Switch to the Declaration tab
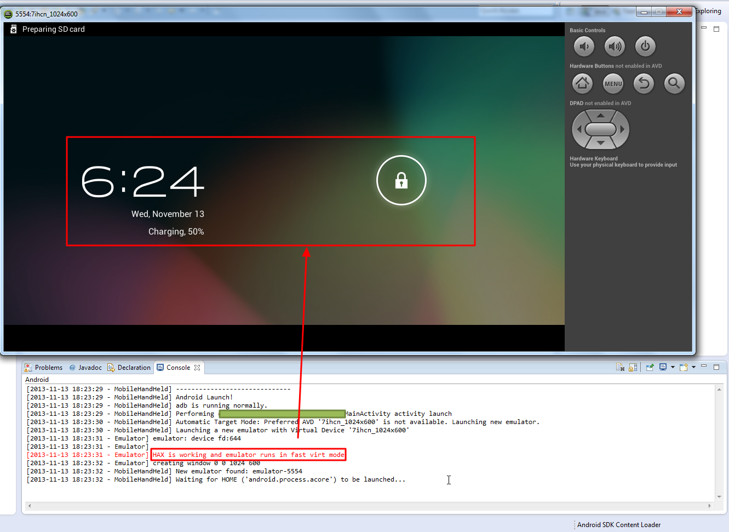Viewport: 729px width, 532px height. (129, 368)
